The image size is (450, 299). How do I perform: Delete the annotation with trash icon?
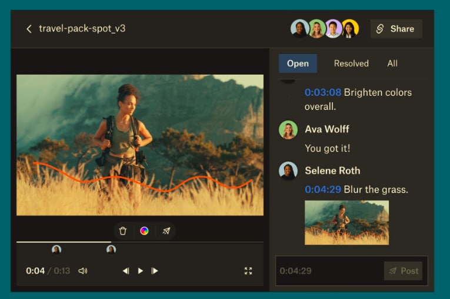pyautogui.click(x=123, y=231)
